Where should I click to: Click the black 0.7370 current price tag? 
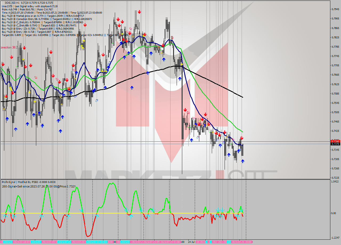335,144
